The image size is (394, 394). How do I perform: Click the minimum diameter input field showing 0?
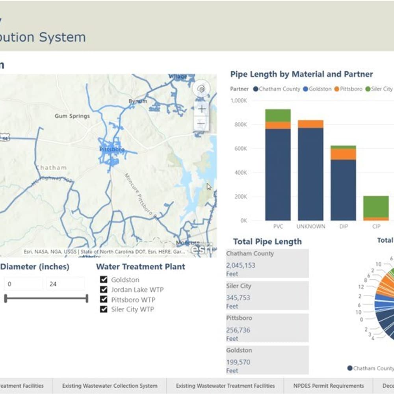[x=23, y=284]
